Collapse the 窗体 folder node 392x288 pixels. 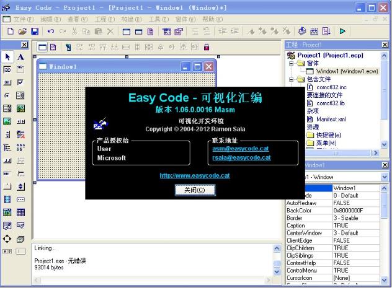[x=291, y=63]
